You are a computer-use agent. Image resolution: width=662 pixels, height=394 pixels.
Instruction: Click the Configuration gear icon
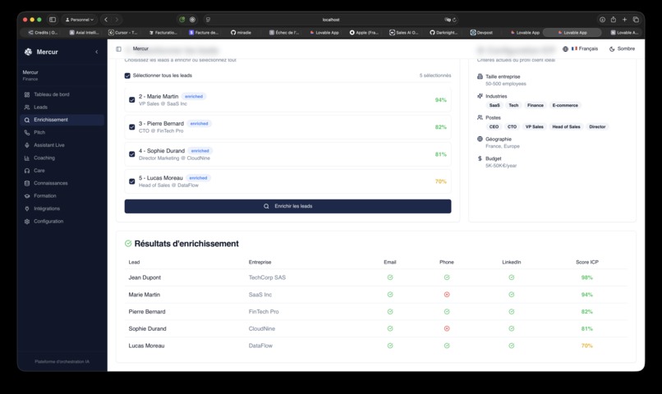point(27,222)
